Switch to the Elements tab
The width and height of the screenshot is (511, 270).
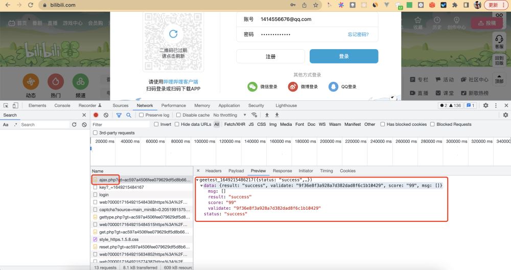click(x=37, y=105)
